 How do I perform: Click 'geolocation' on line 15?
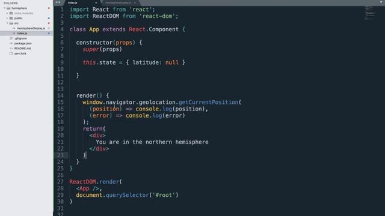(x=157, y=102)
